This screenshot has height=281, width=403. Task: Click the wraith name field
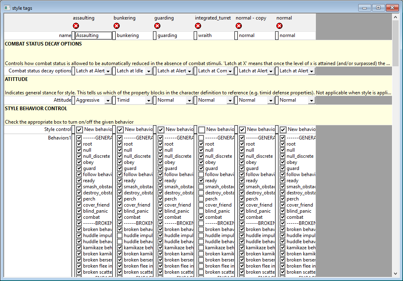[216, 35]
